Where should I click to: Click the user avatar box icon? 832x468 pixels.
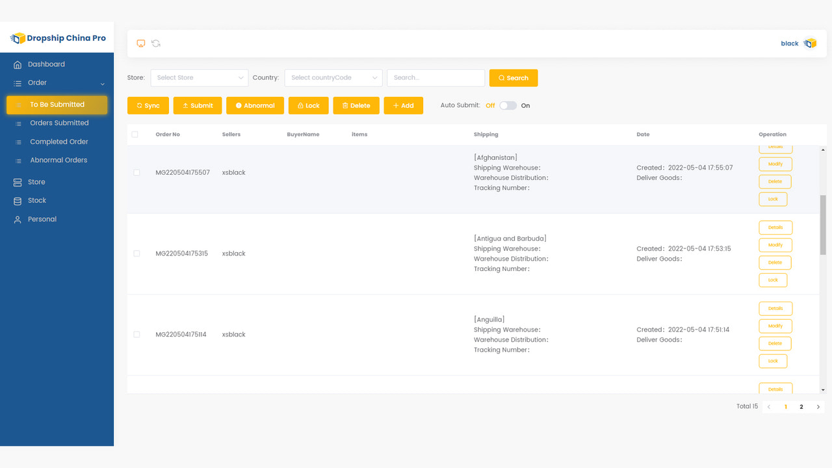(810, 44)
